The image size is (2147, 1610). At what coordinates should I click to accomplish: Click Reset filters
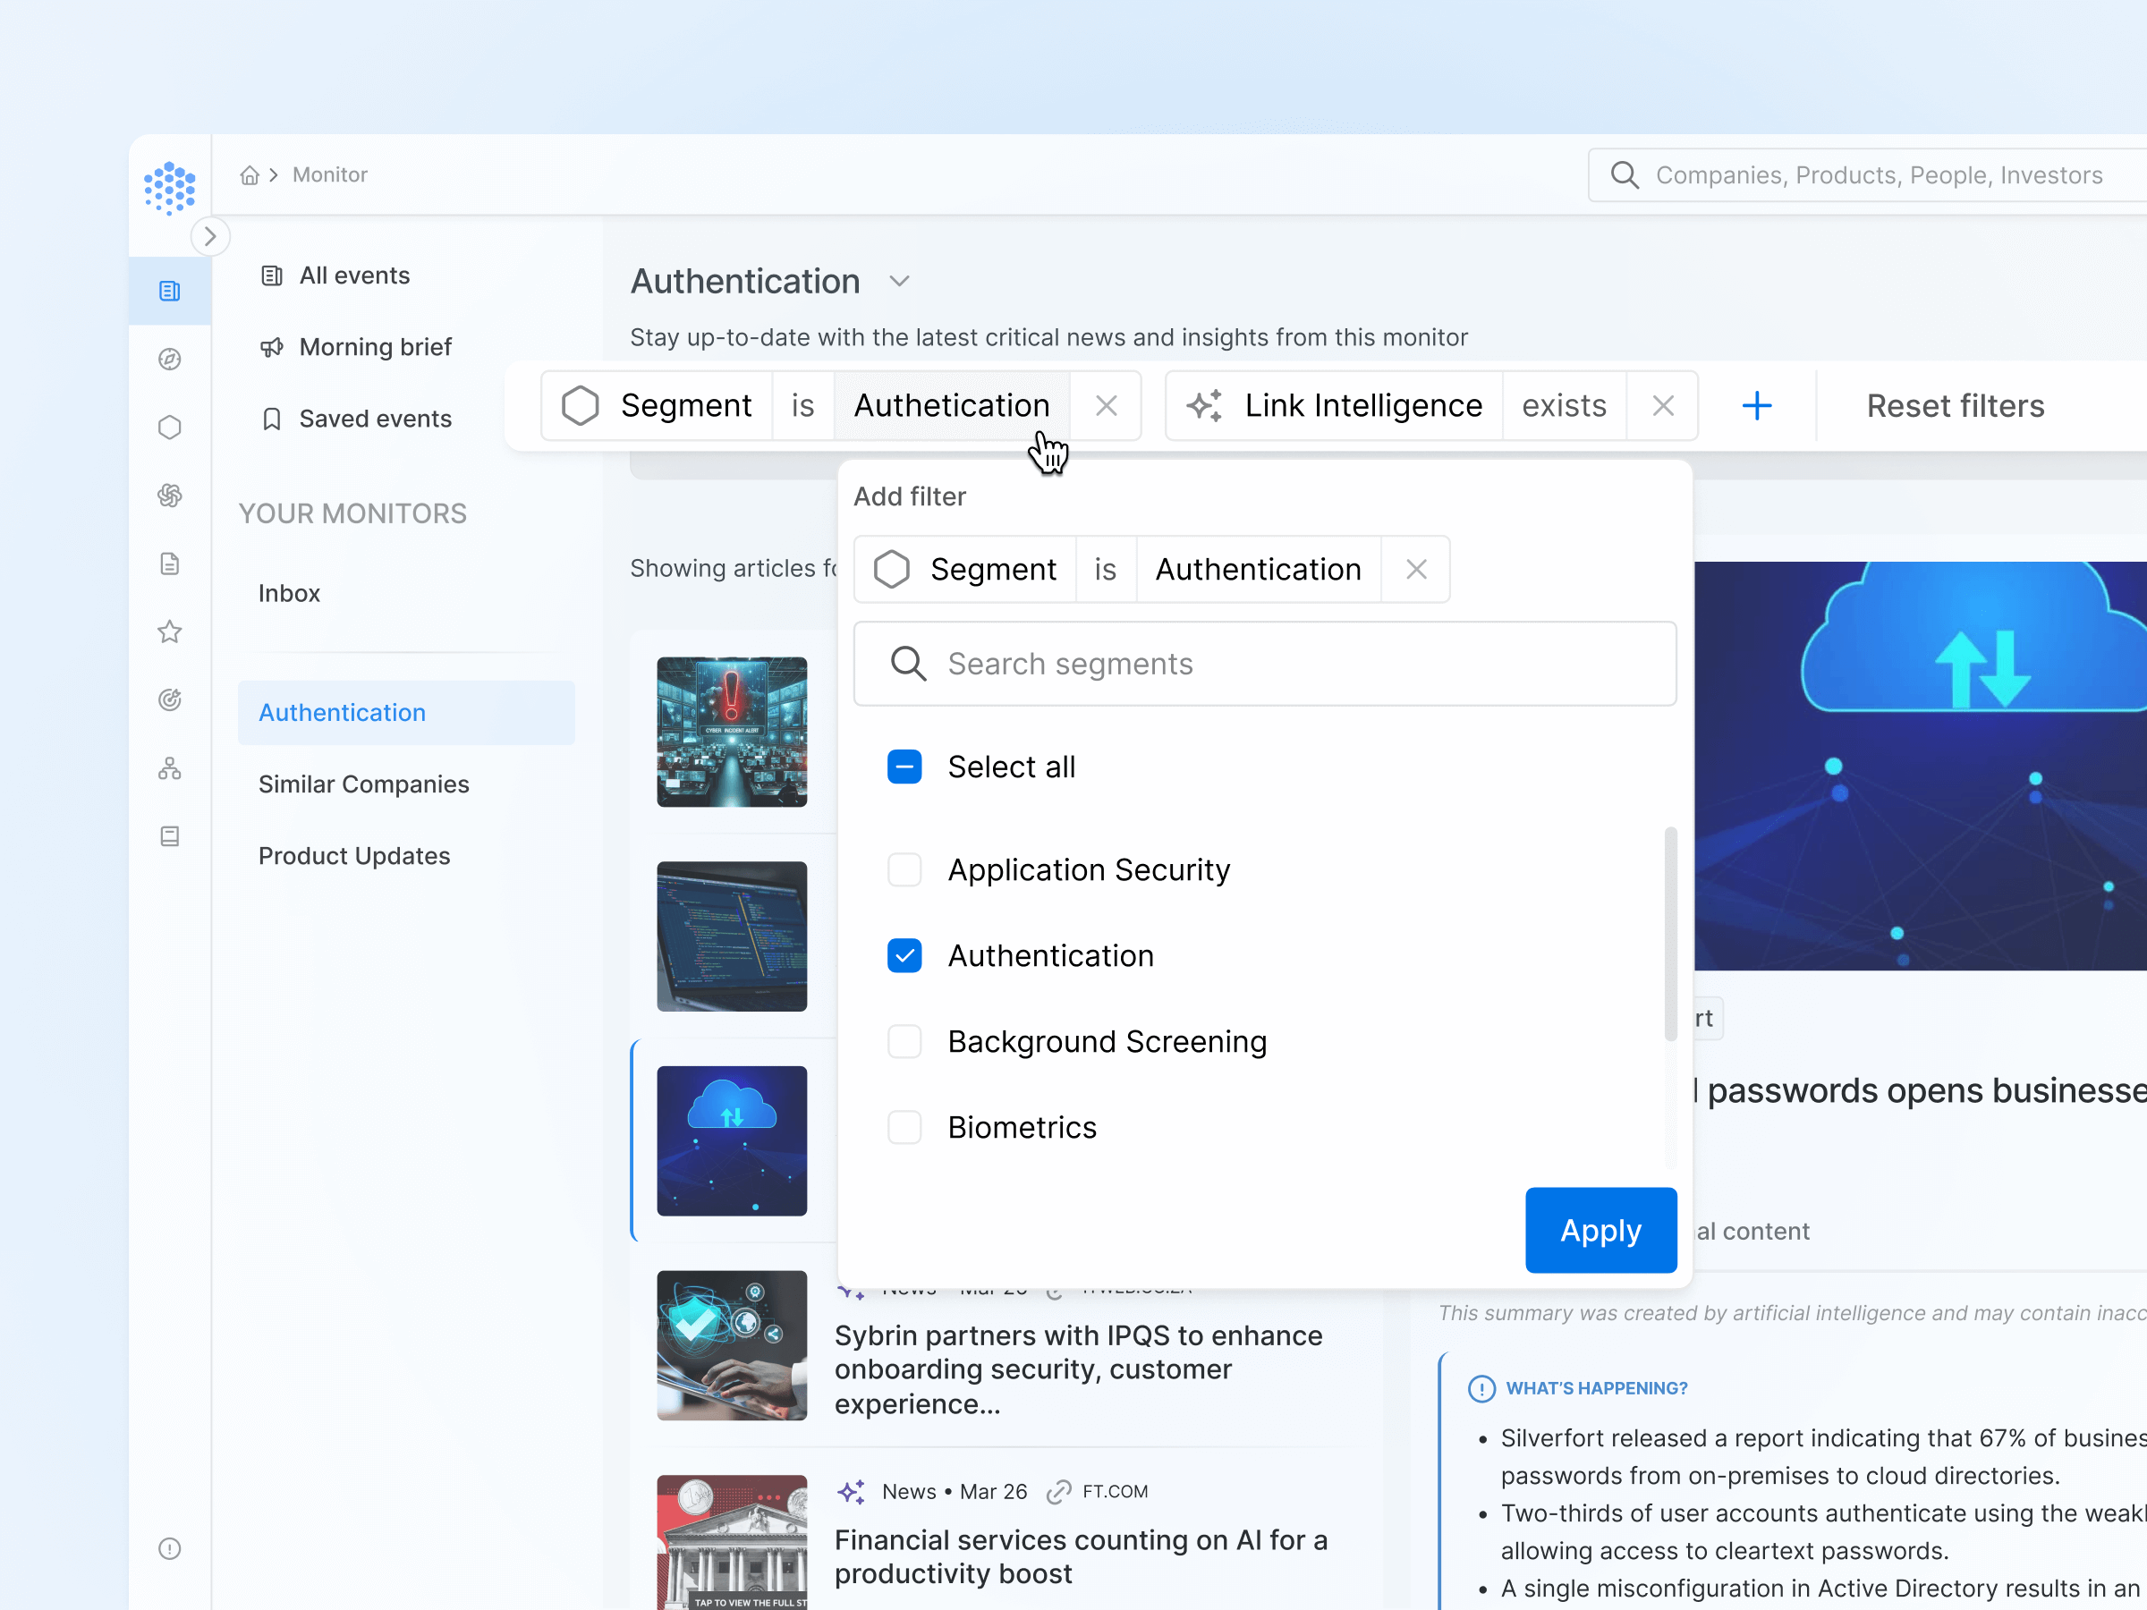coord(1955,406)
